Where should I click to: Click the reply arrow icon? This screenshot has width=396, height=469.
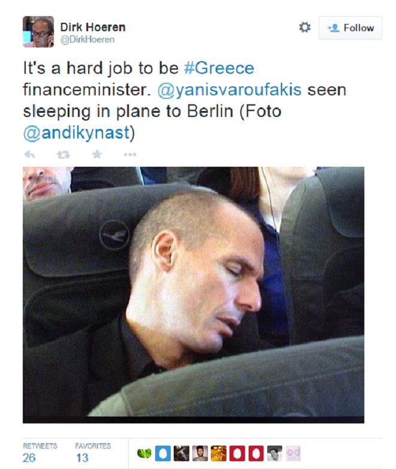click(x=29, y=155)
